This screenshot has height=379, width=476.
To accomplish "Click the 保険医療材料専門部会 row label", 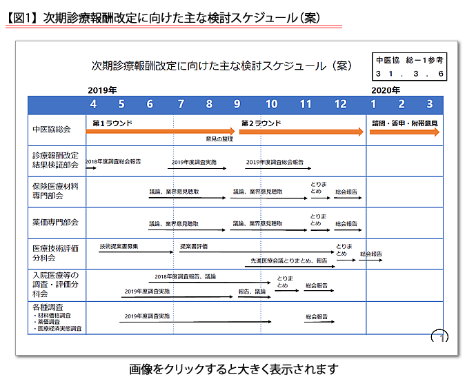I will point(56,191).
